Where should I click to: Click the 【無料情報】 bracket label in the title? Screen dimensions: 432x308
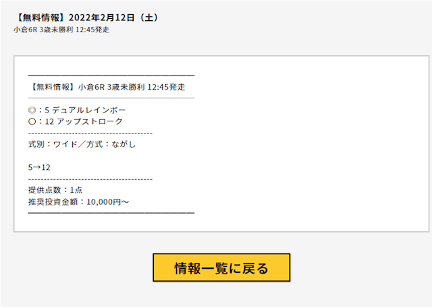coord(41,18)
